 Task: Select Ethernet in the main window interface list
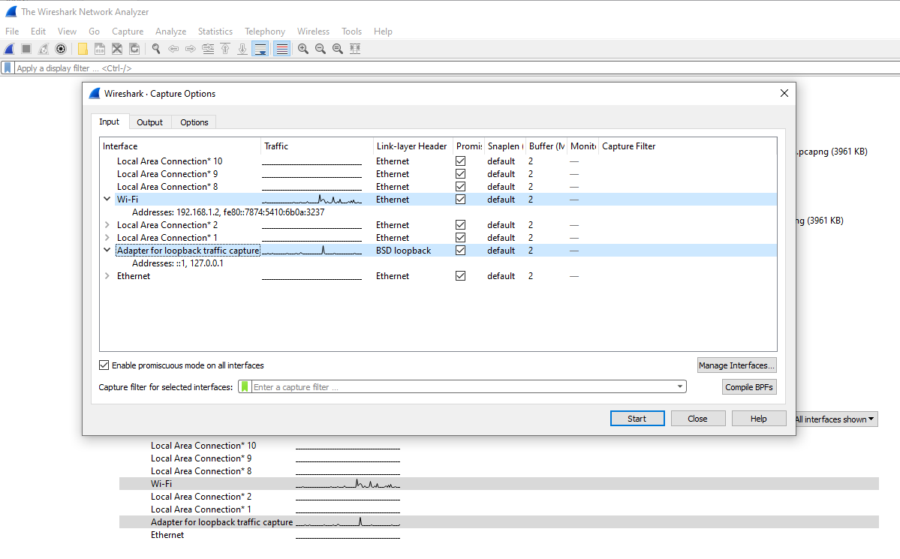coord(498,535)
